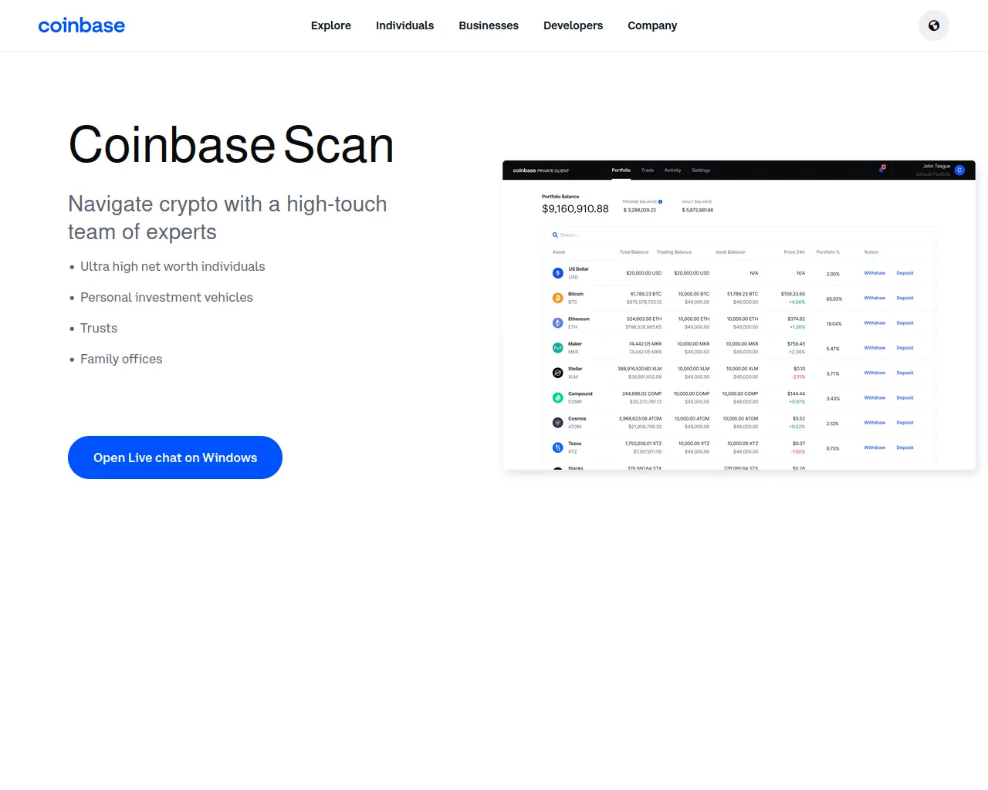Viewport: 988px width, 790px height.
Task: Click the Vault Balance column header
Action: pyautogui.click(x=730, y=252)
